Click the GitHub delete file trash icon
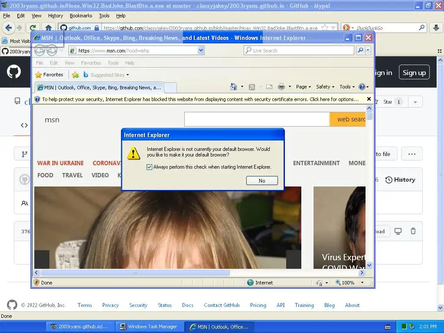This screenshot has width=444, height=333. click(413, 231)
